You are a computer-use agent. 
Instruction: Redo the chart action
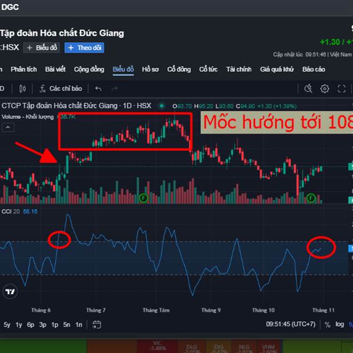(114, 89)
